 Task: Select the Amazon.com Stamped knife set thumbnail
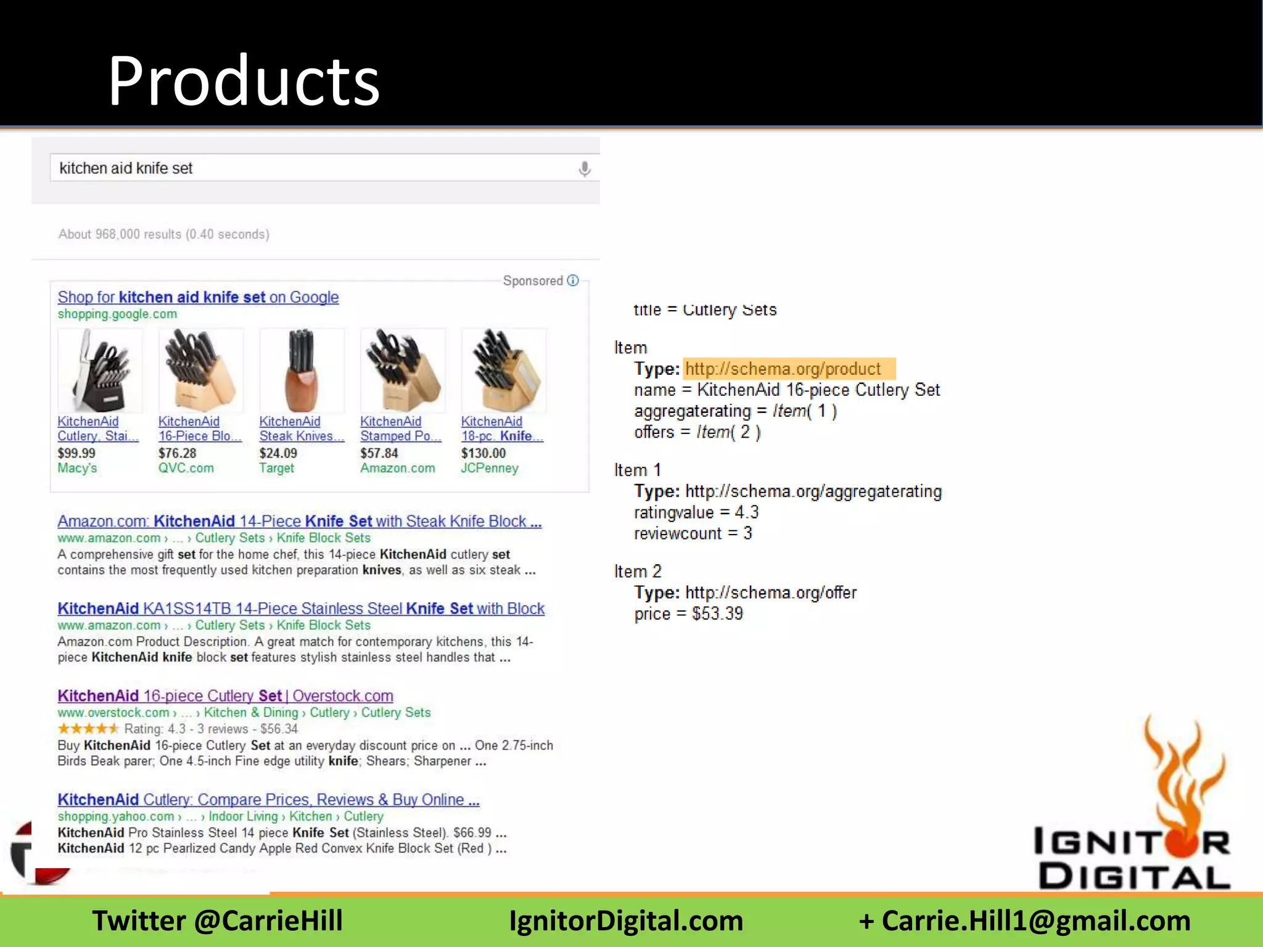point(402,371)
